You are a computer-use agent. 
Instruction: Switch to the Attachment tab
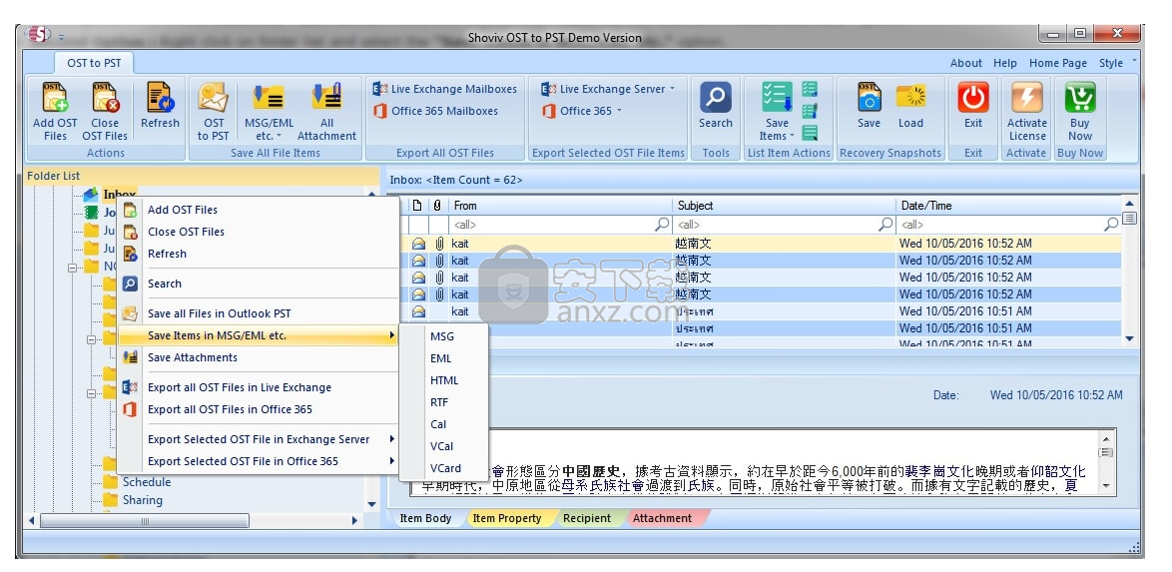point(662,518)
